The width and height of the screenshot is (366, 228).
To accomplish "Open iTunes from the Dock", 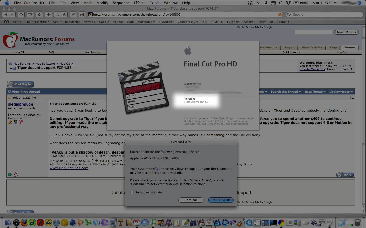I will click(153, 222).
